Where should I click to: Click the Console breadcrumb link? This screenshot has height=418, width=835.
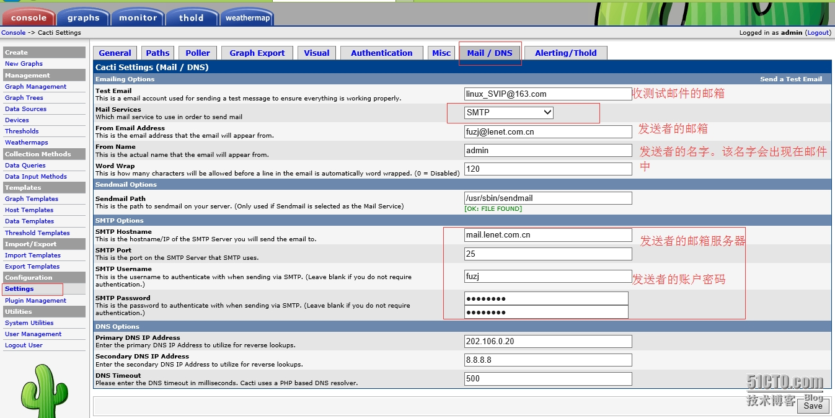14,32
